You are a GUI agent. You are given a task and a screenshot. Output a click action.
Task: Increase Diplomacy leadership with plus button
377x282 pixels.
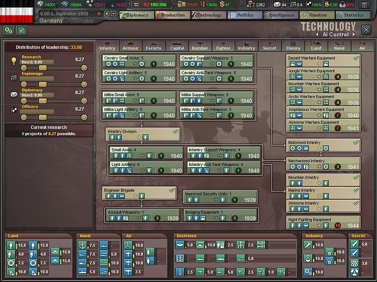pos(84,101)
